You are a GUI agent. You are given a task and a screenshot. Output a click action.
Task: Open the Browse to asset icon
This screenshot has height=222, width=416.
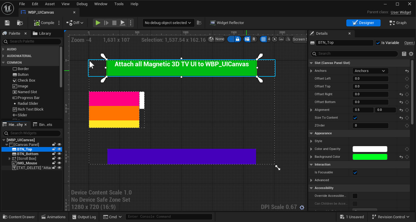pos(19,23)
